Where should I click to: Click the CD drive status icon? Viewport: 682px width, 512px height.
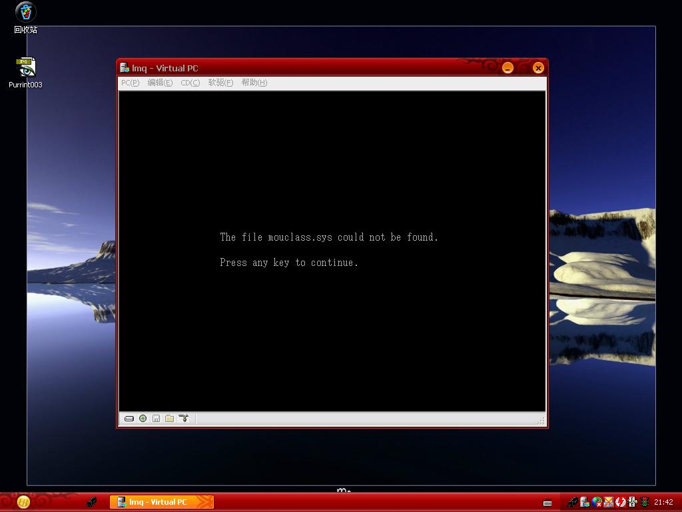click(x=143, y=419)
